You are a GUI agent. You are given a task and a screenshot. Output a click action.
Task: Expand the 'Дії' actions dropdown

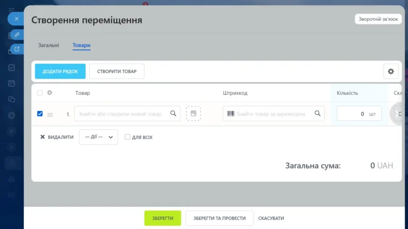point(98,137)
